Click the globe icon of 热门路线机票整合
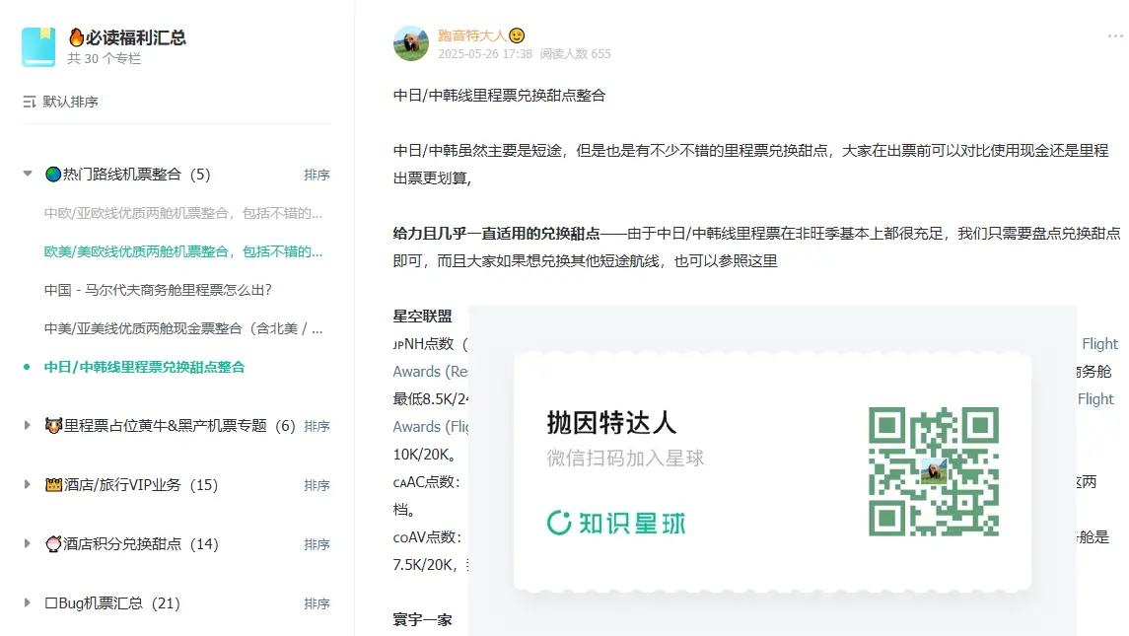This screenshot has height=636, width=1129. coord(53,175)
